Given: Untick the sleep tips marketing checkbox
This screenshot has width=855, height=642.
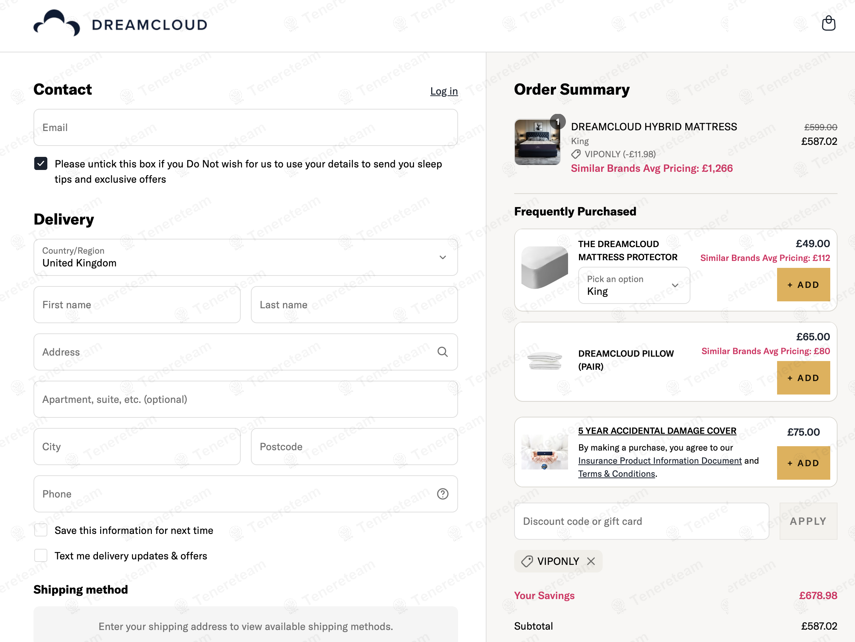Looking at the screenshot, I should tap(41, 164).
